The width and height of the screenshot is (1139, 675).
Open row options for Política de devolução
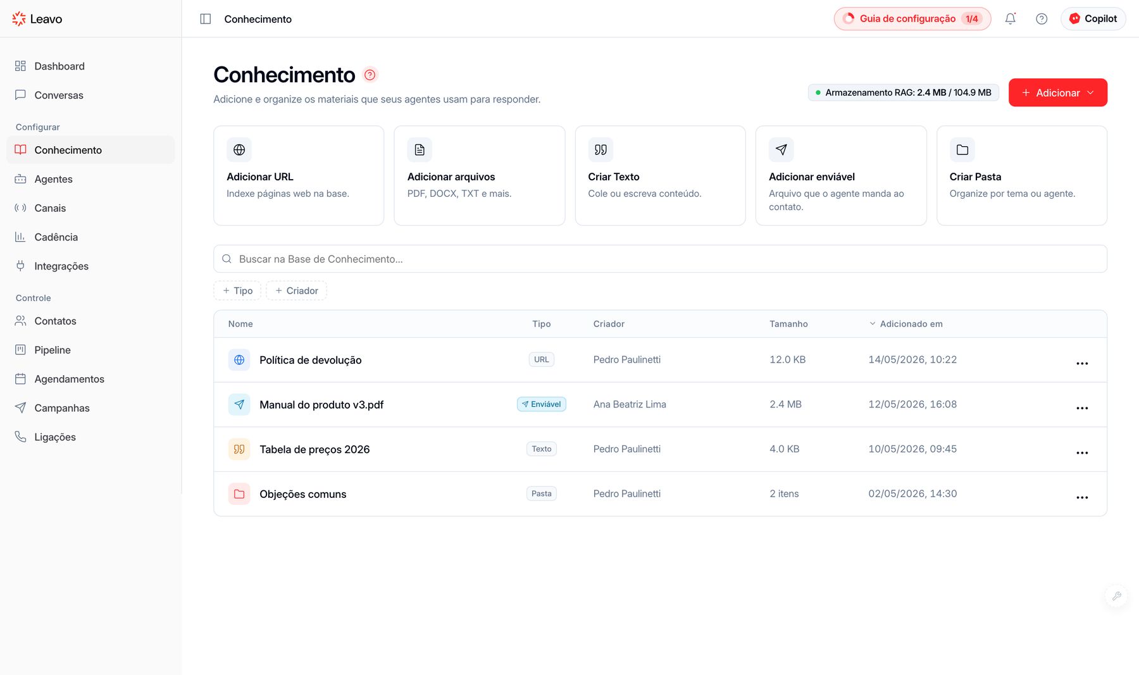tap(1082, 363)
